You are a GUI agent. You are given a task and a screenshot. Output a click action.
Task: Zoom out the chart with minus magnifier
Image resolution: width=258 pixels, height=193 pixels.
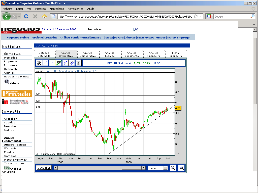pyautogui.click(x=173, y=168)
